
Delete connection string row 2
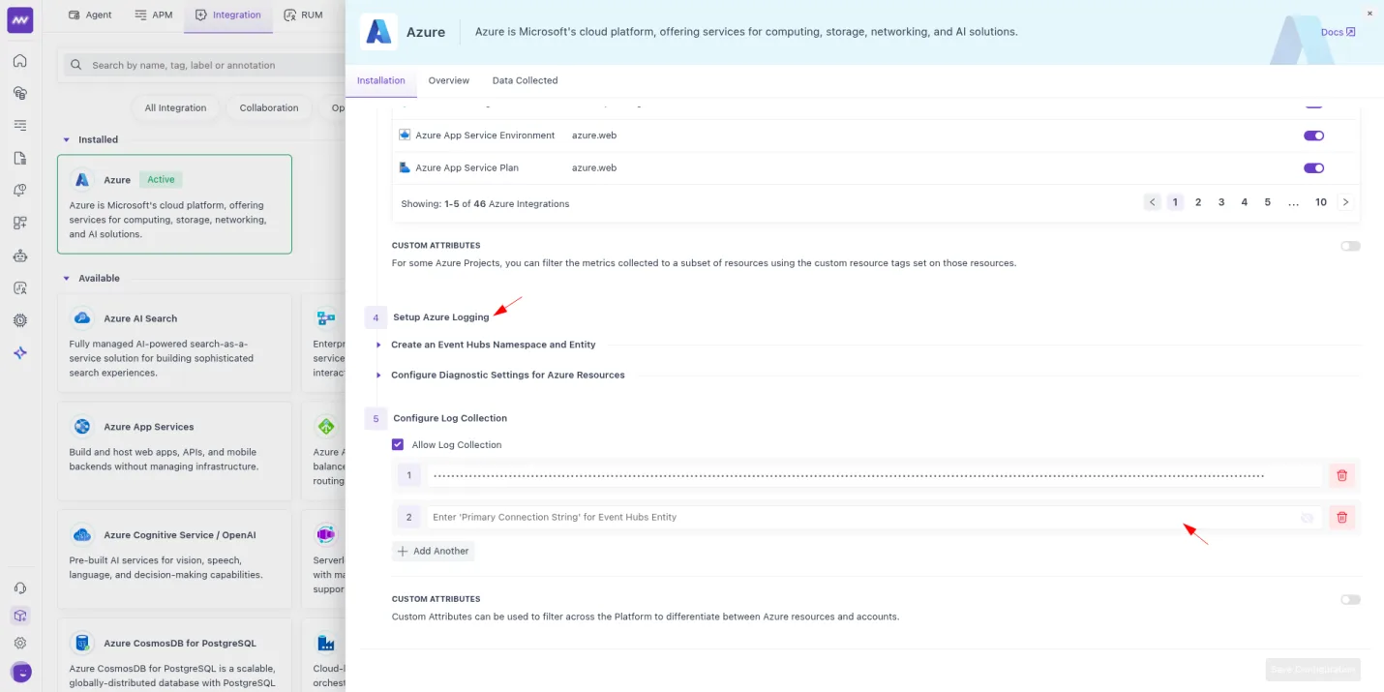click(x=1341, y=517)
